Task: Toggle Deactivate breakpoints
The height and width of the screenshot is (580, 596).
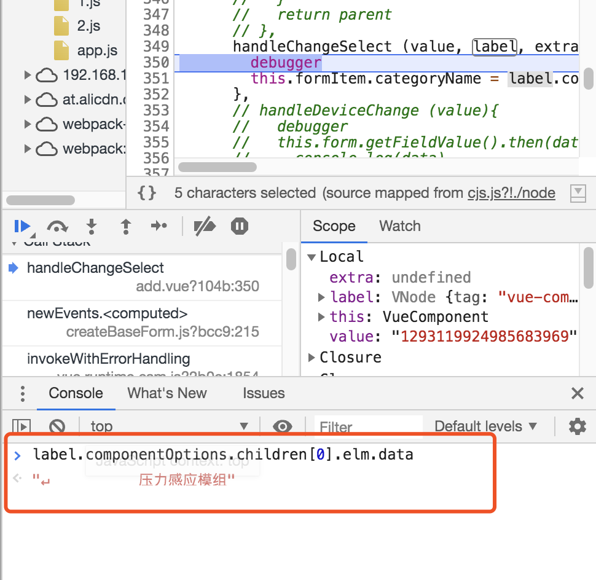Action: click(x=205, y=226)
